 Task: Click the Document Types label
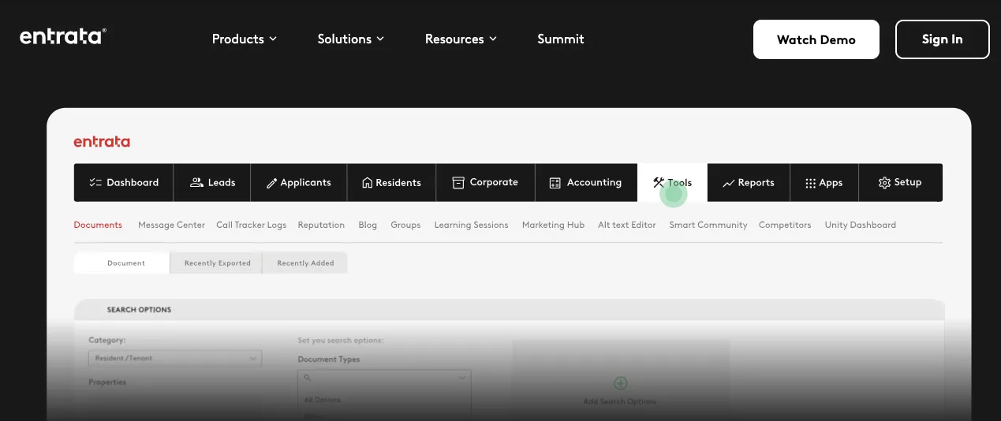pyautogui.click(x=329, y=359)
